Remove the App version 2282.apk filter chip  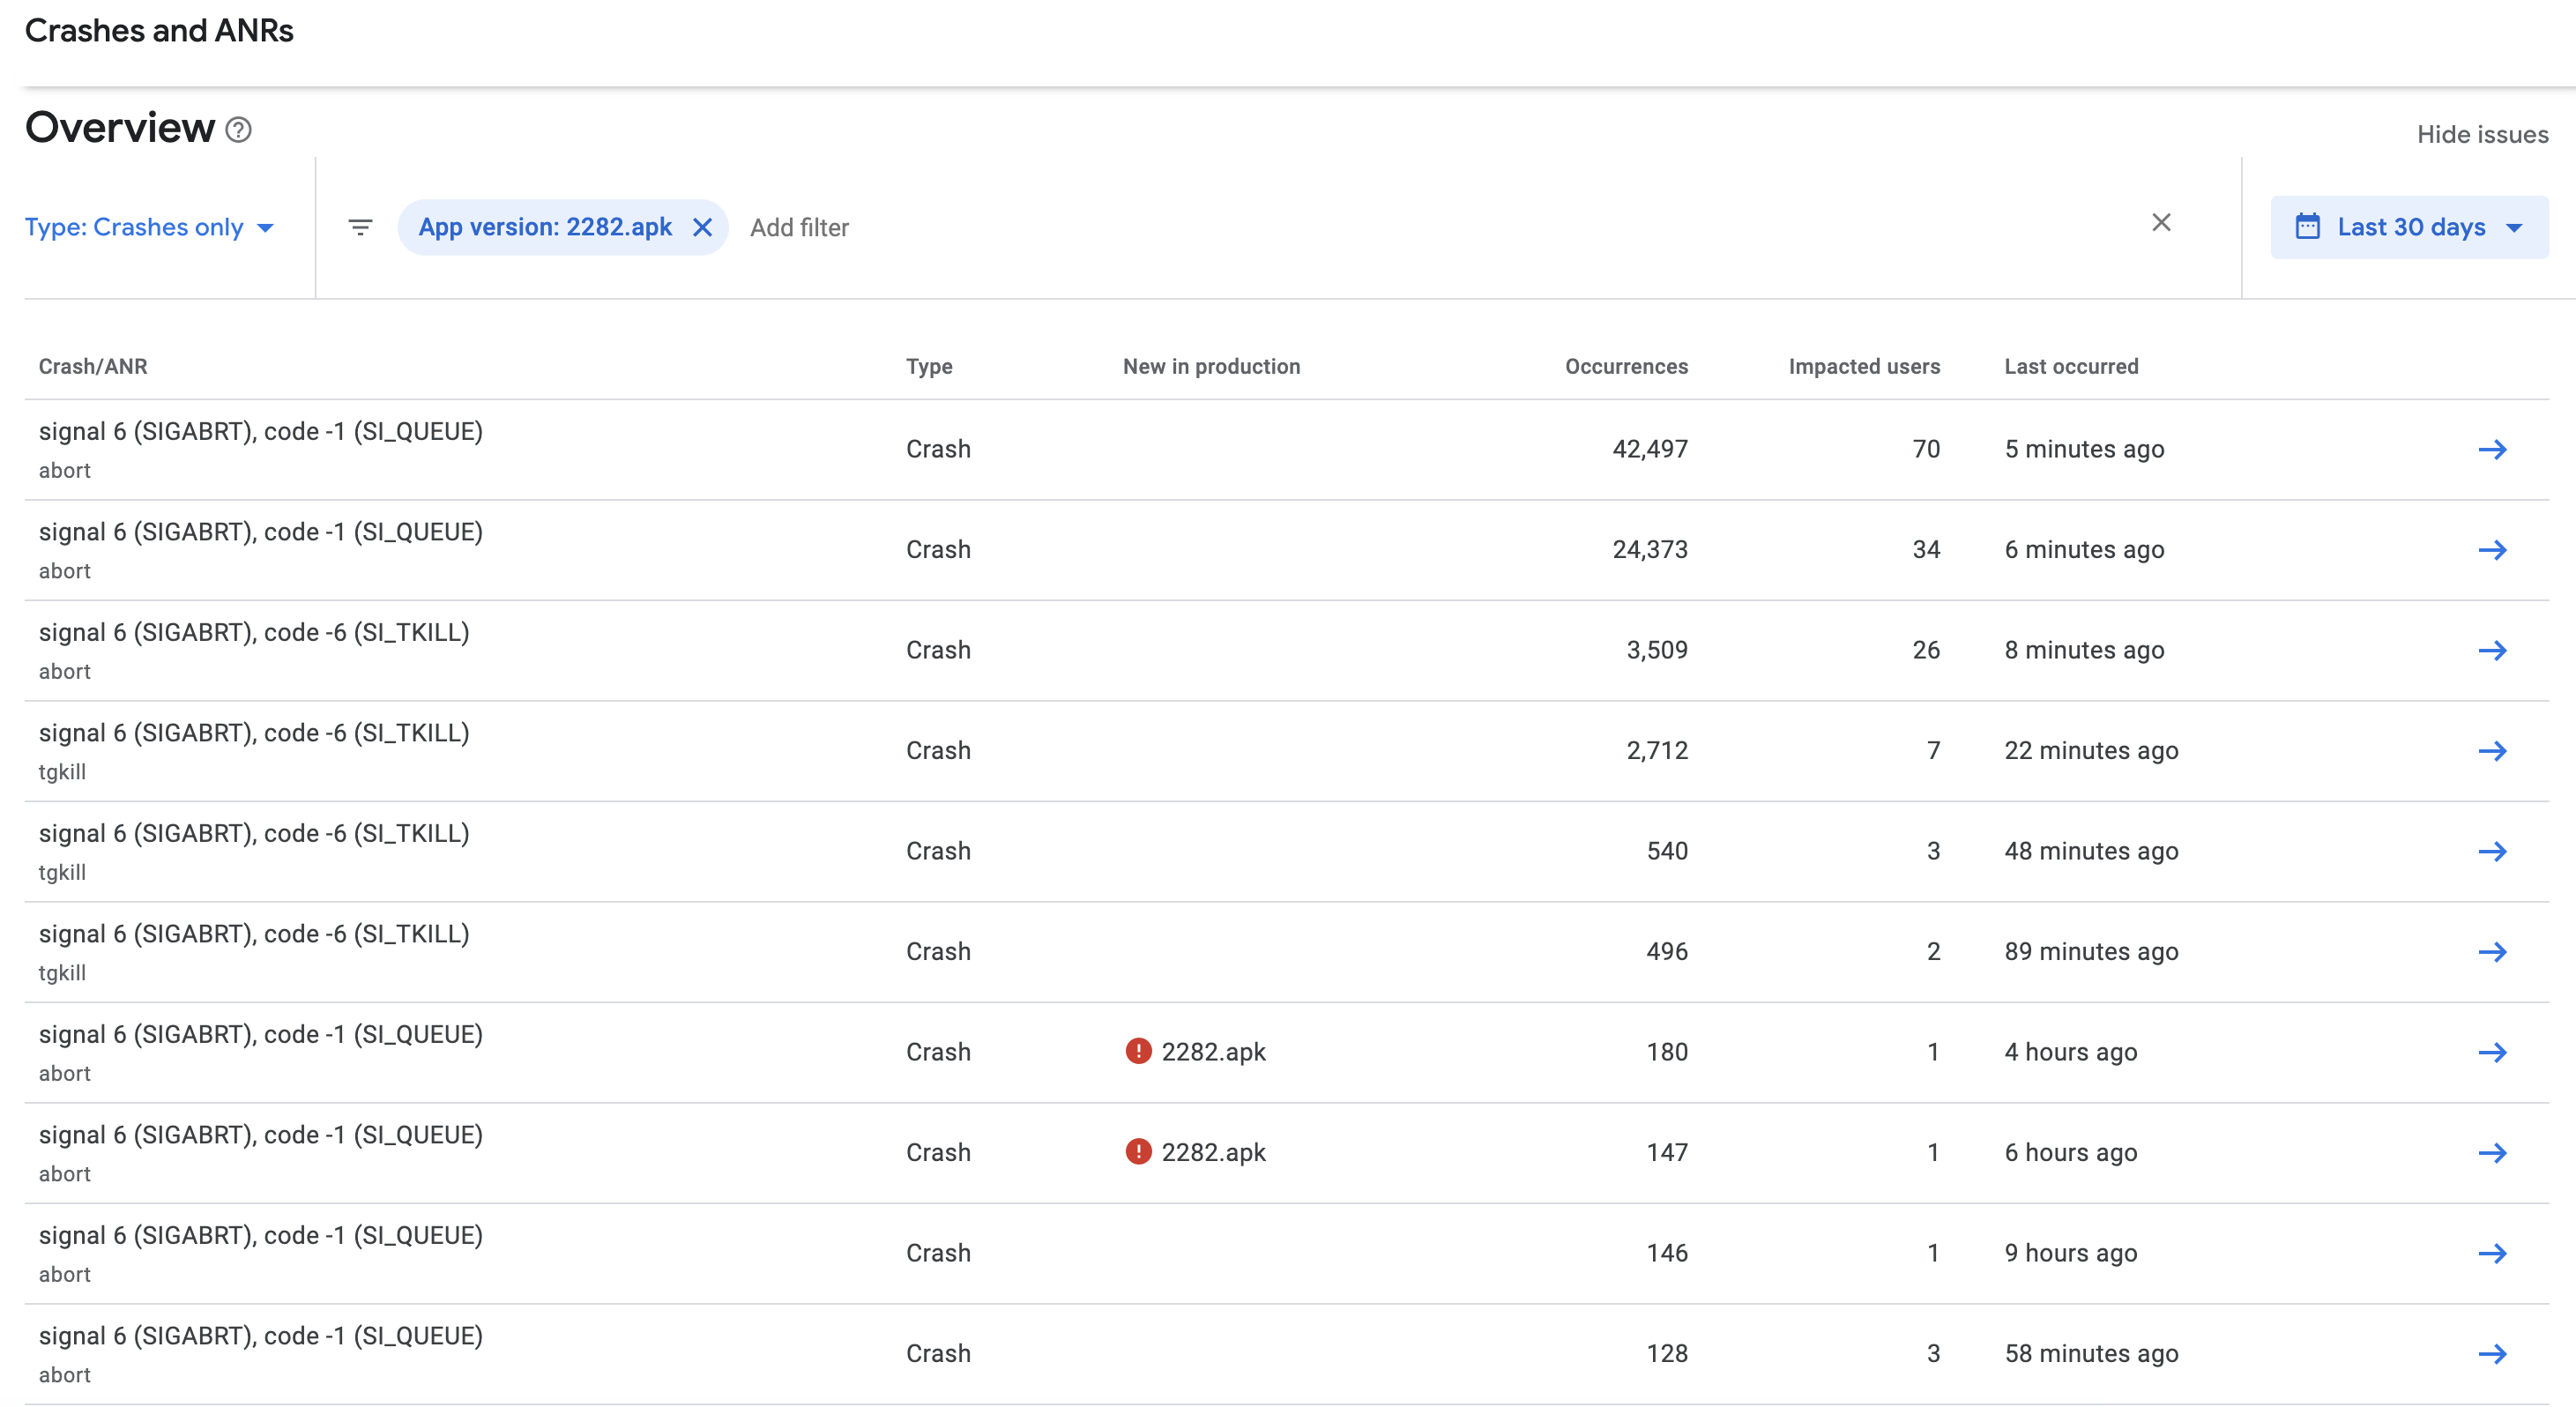pyautogui.click(x=703, y=228)
